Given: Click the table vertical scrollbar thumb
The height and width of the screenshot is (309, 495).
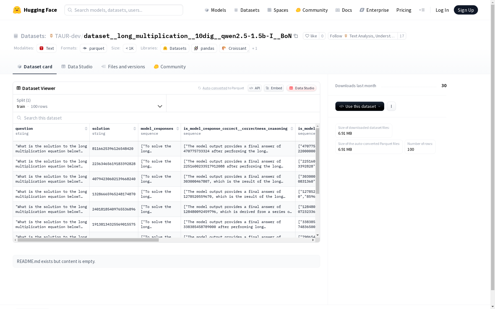Looking at the screenshot, I should (317, 161).
